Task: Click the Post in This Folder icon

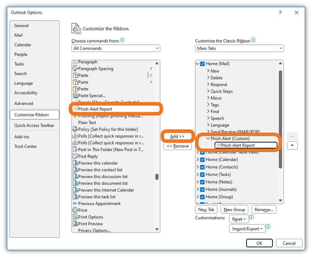Action: (75, 149)
